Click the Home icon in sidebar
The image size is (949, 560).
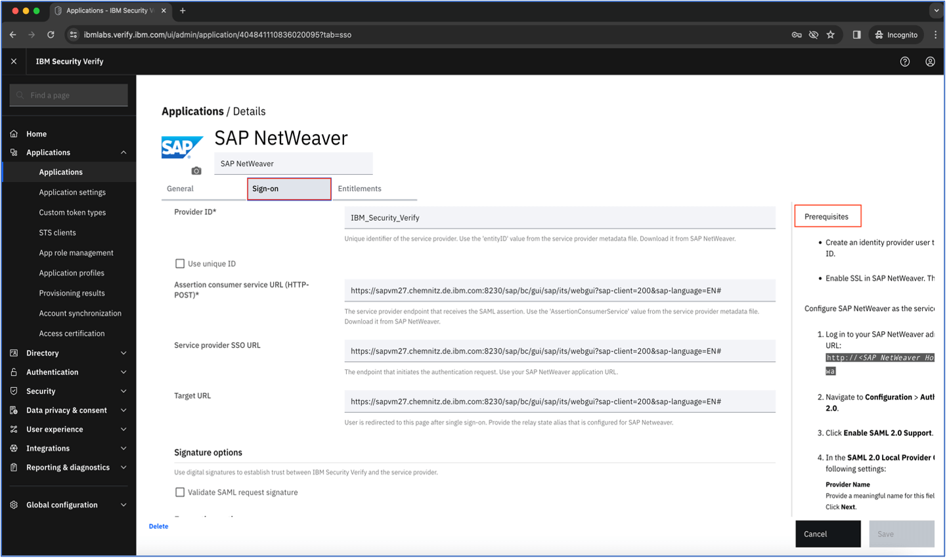[14, 134]
